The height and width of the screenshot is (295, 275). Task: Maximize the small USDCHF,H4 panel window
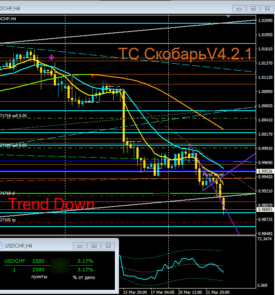coord(94,246)
